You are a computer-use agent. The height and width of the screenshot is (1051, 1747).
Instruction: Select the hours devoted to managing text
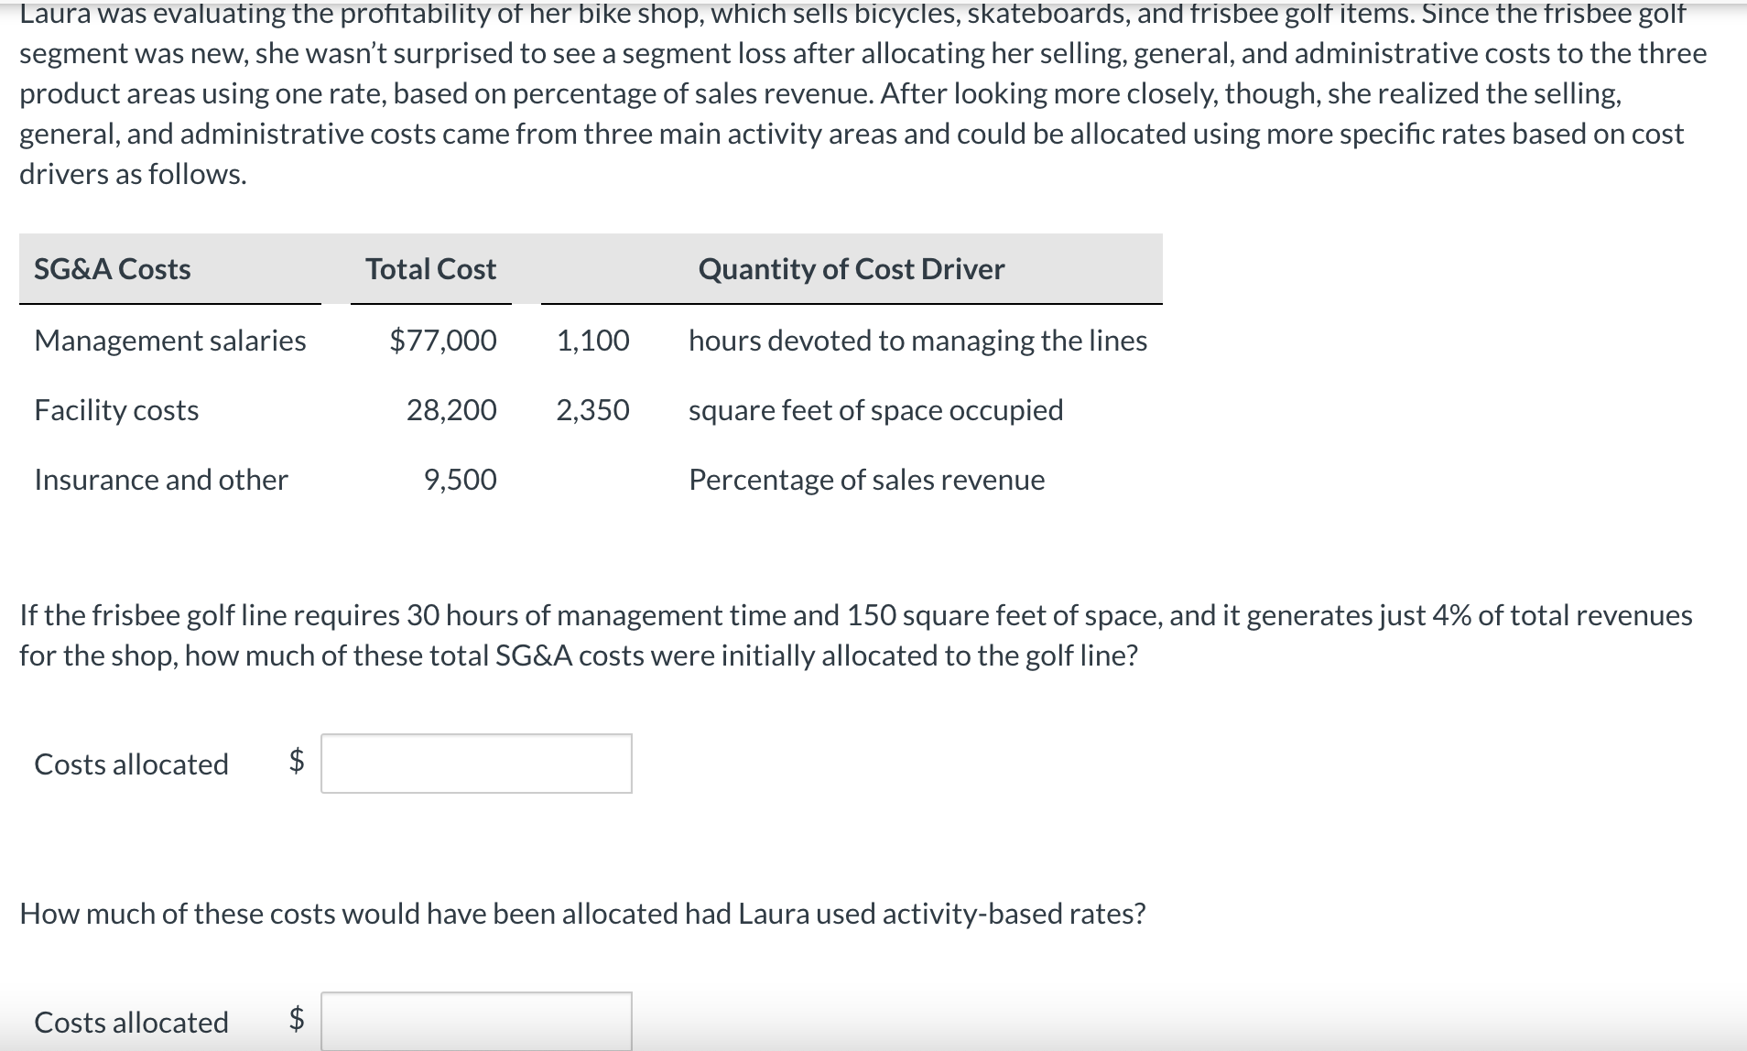917,340
